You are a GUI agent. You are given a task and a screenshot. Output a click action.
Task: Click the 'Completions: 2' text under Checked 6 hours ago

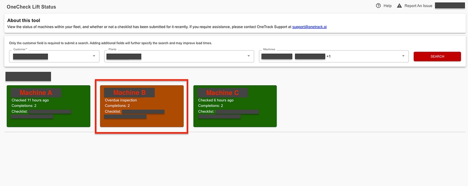(211, 106)
